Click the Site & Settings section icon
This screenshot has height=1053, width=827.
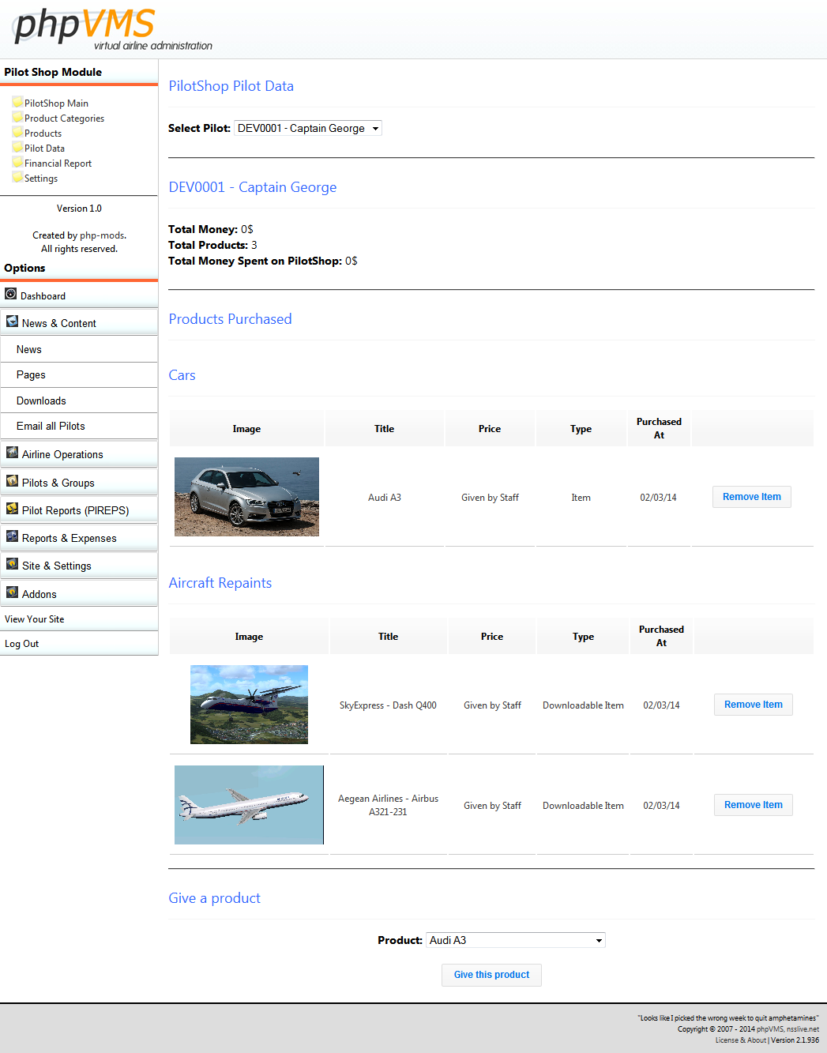13,564
